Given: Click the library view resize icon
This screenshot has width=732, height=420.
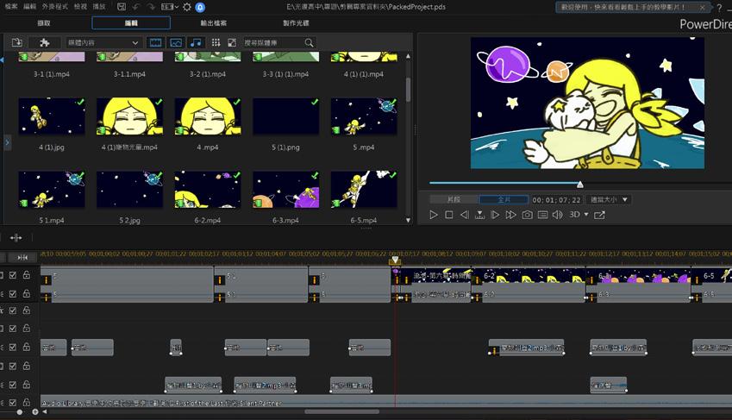Looking at the screenshot, I should pos(232,42).
